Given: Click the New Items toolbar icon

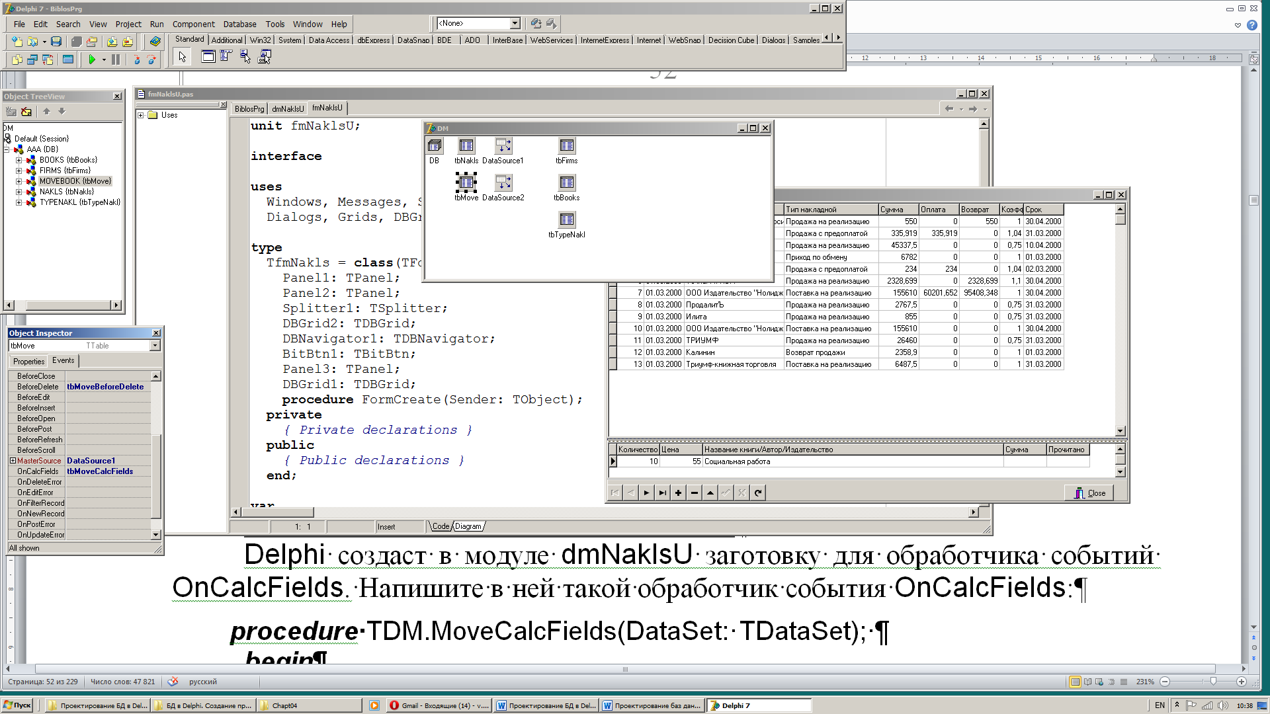Looking at the screenshot, I should tap(17, 42).
